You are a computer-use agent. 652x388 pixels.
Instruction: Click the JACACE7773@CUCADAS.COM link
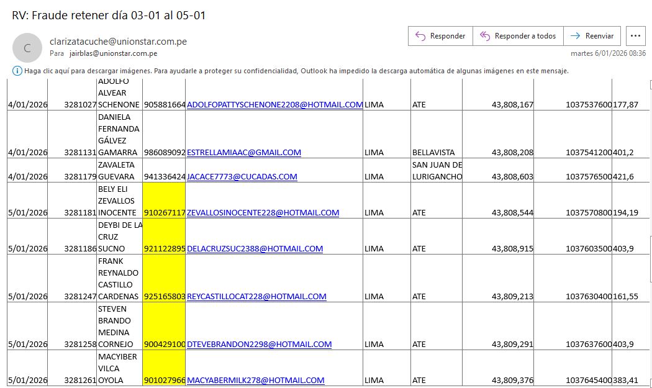click(242, 176)
